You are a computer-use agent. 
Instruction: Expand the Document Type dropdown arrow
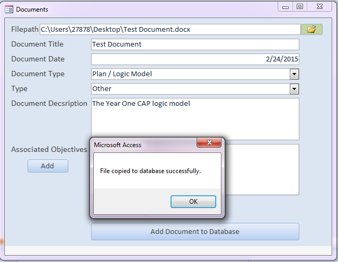295,74
